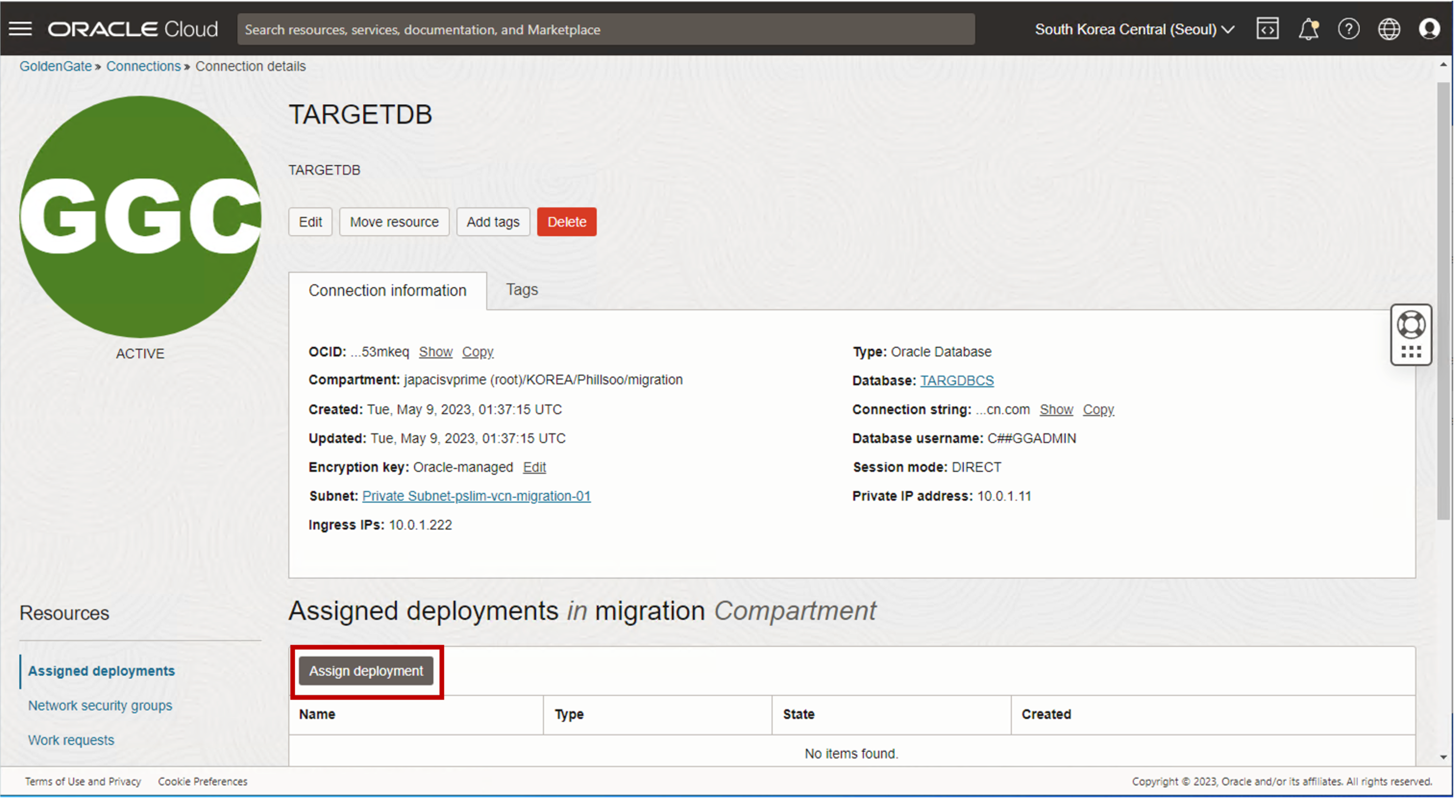Screen dimensions: 1455x798
Task: Open the hamburger navigation menu
Action: pyautogui.click(x=20, y=29)
